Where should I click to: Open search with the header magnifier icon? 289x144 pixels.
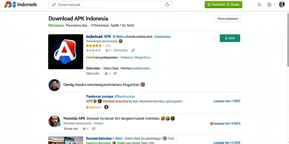tap(259, 4)
